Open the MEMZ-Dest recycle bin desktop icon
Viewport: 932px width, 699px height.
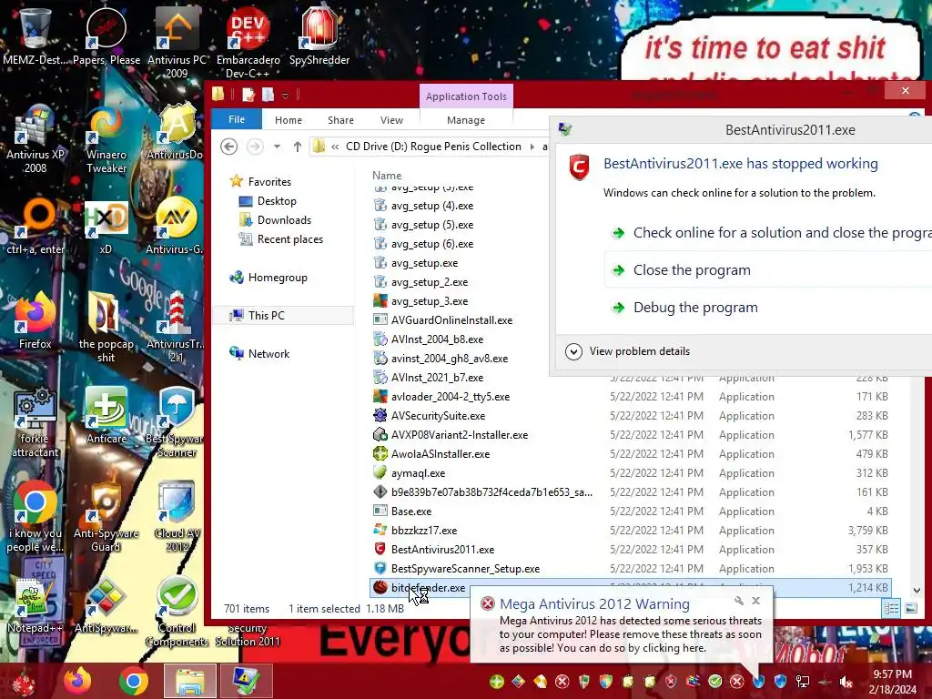[x=35, y=36]
